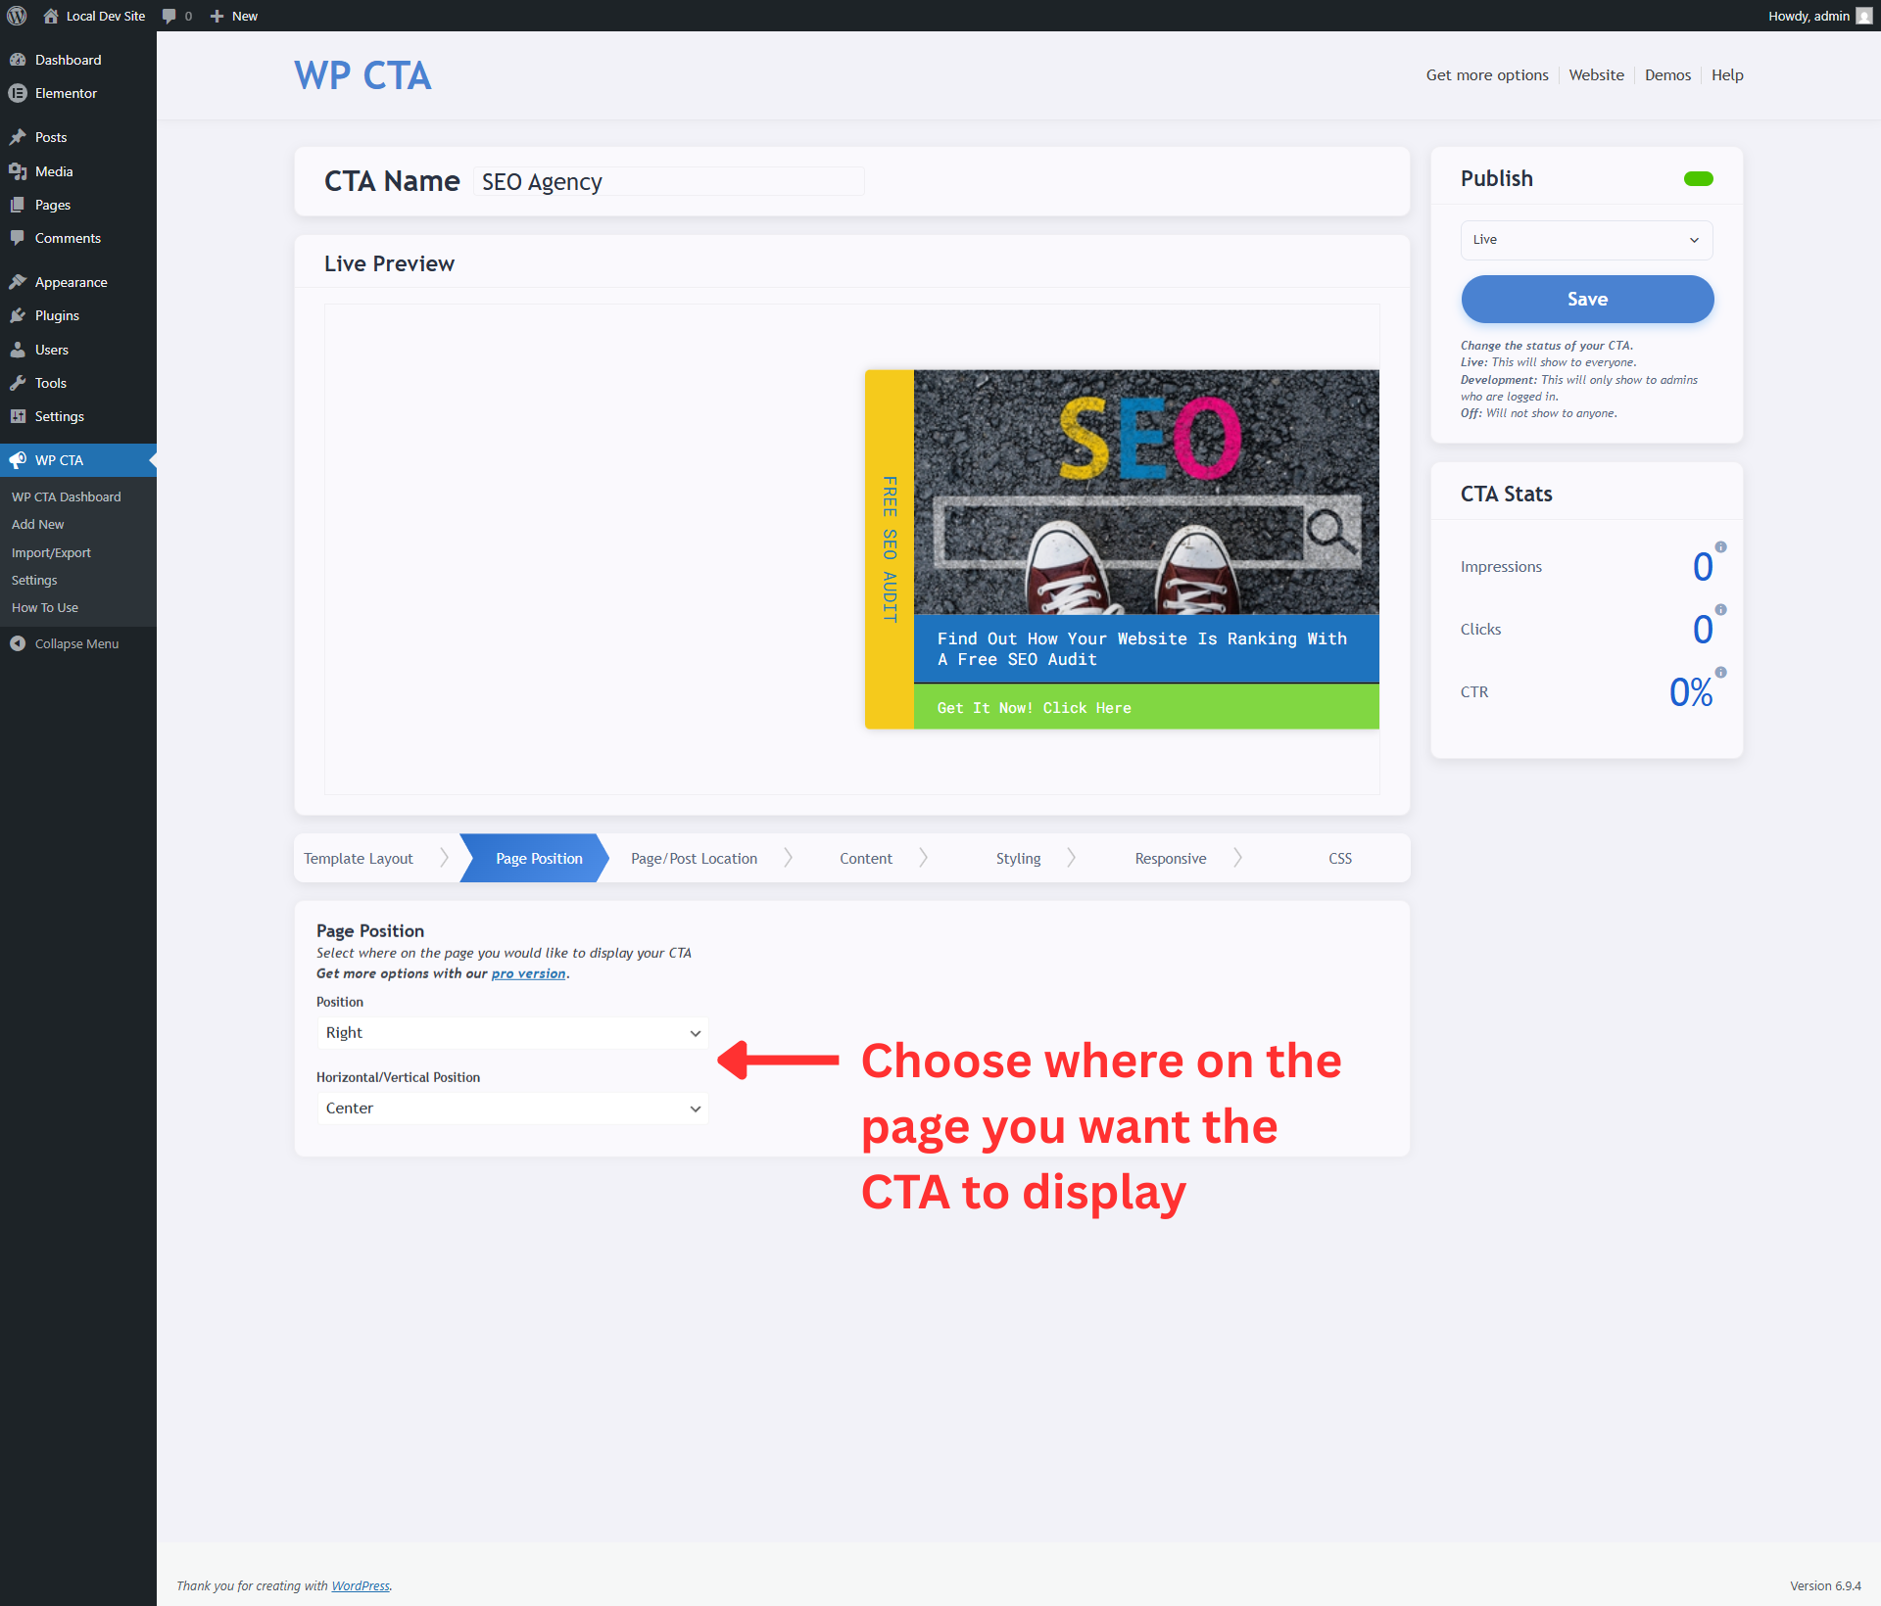Visit Local Dev Site via home icon
1881x1606 pixels.
[x=52, y=16]
